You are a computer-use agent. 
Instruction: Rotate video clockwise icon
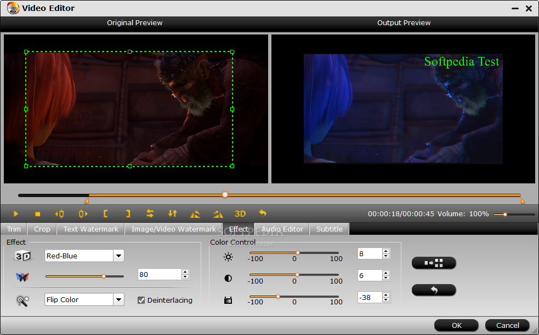point(218,214)
